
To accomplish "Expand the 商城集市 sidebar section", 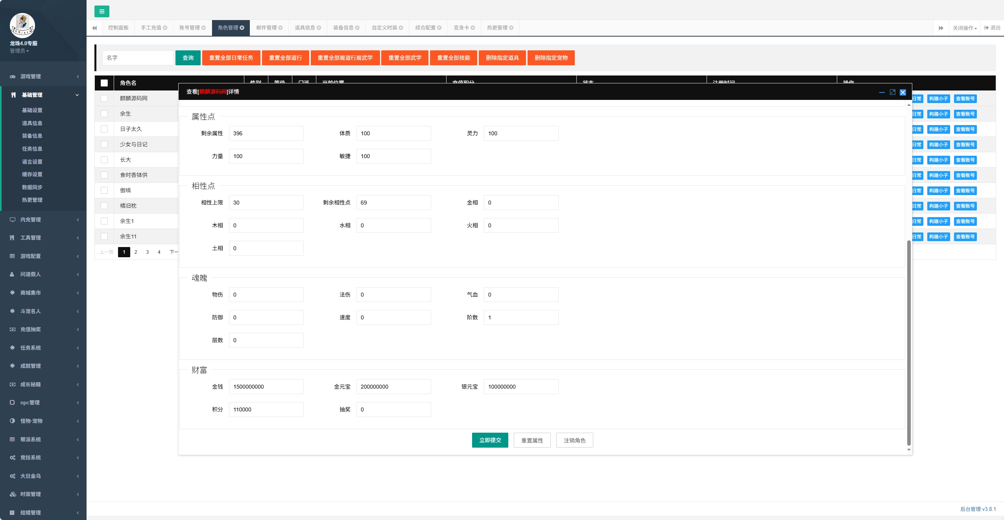I will (43, 293).
